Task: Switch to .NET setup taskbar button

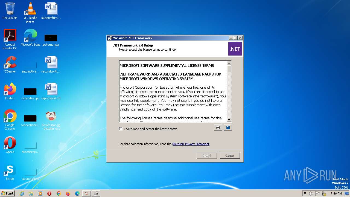Action: [96, 193]
